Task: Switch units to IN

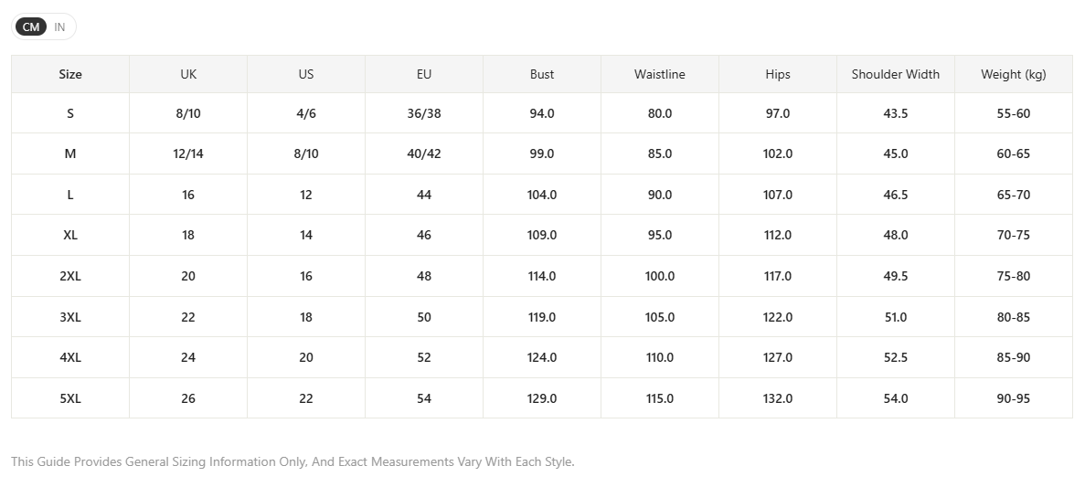Action: (x=59, y=27)
